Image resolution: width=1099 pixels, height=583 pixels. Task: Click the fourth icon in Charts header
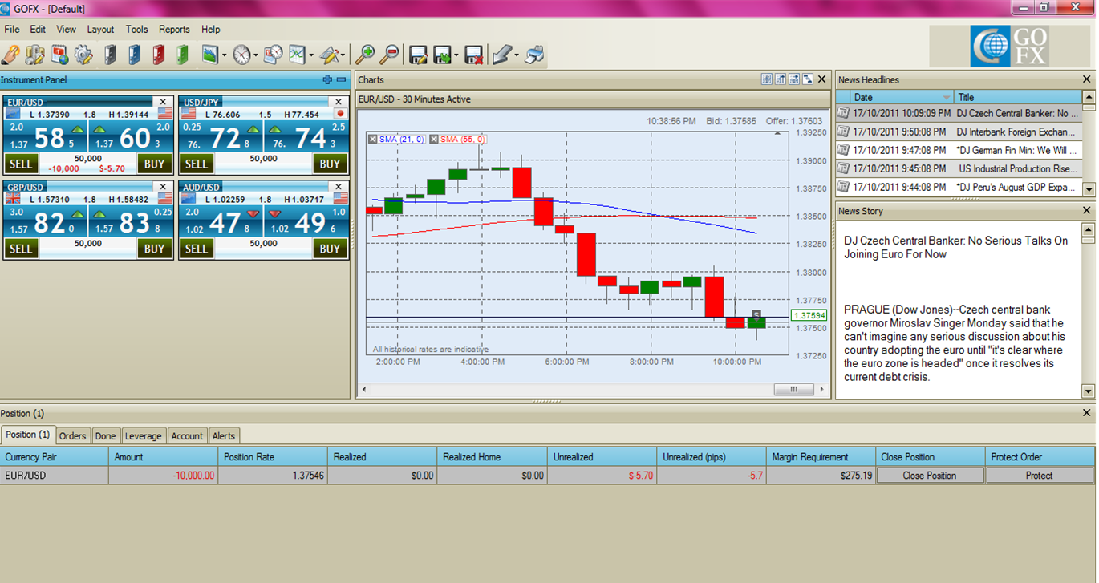[x=808, y=79]
